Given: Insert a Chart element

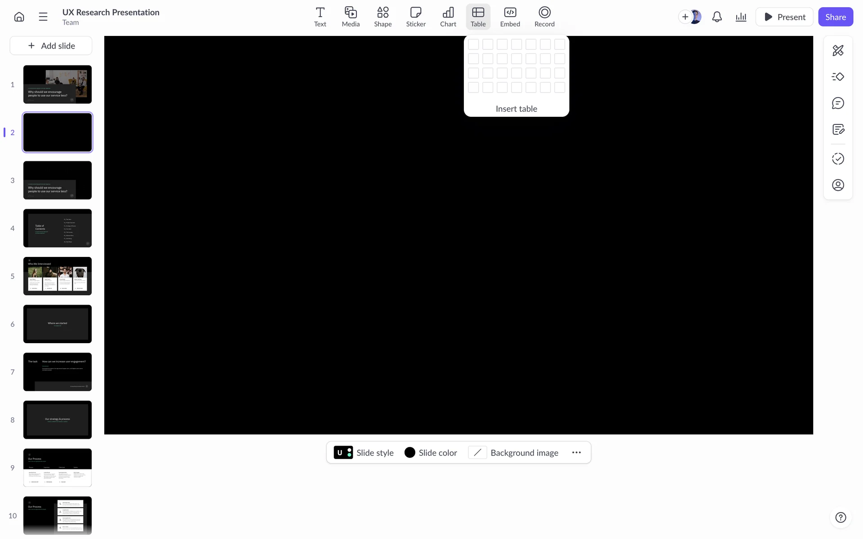Looking at the screenshot, I should coord(448,17).
